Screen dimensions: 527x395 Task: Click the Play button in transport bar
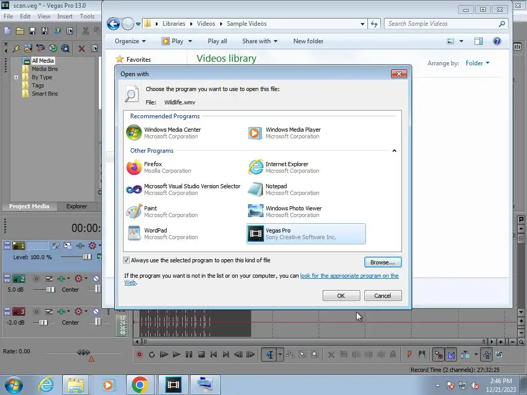pos(176,354)
